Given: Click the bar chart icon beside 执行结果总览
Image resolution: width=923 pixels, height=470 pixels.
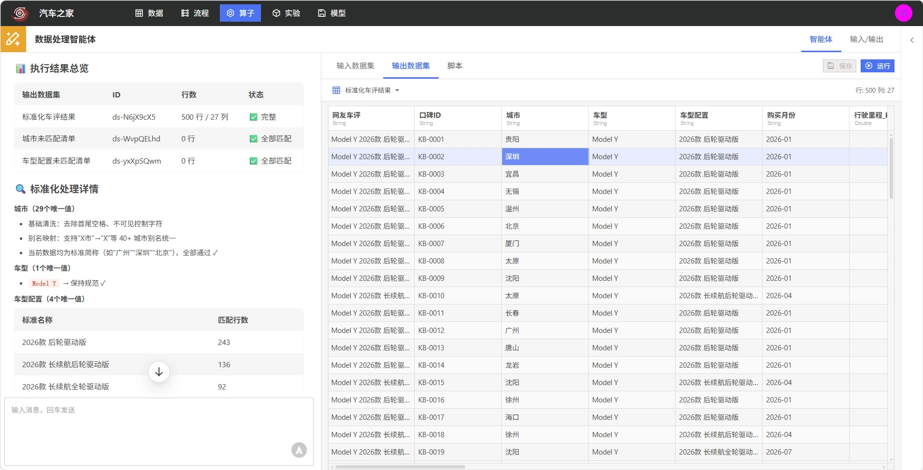Looking at the screenshot, I should [x=20, y=69].
